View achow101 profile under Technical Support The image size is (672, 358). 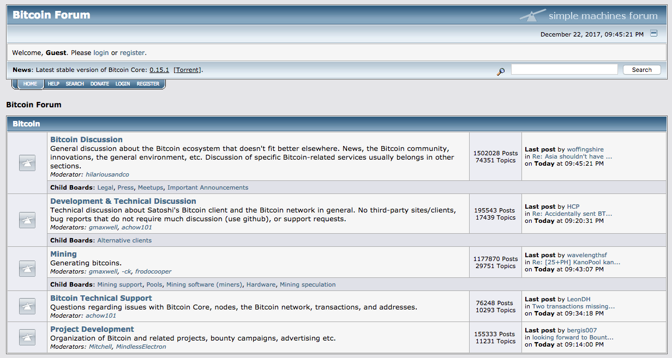pos(101,315)
